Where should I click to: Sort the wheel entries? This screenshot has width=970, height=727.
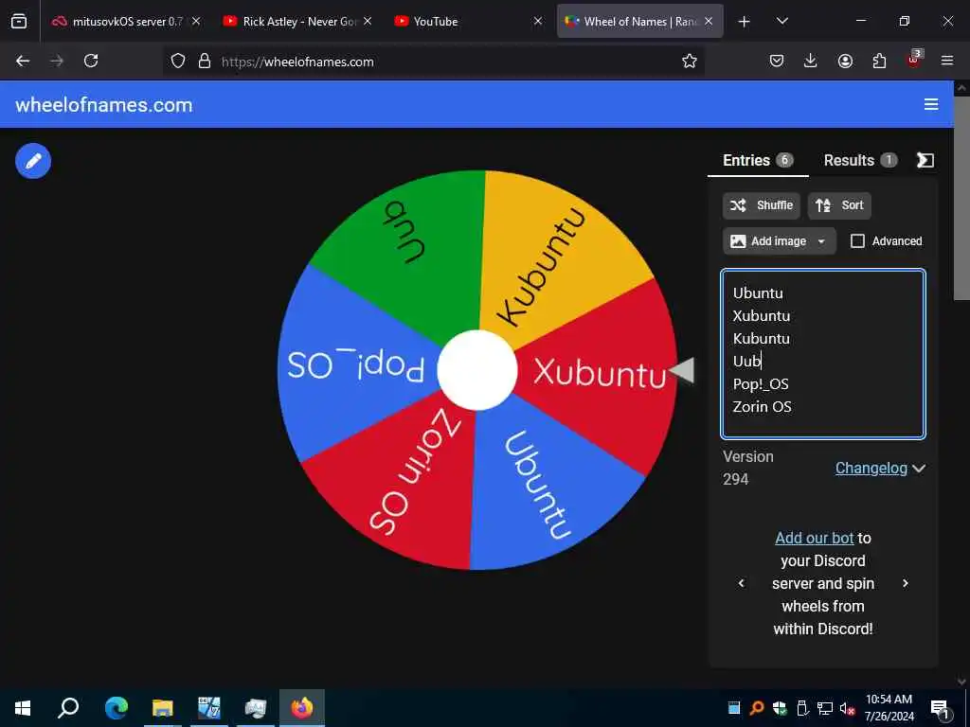[x=839, y=205]
